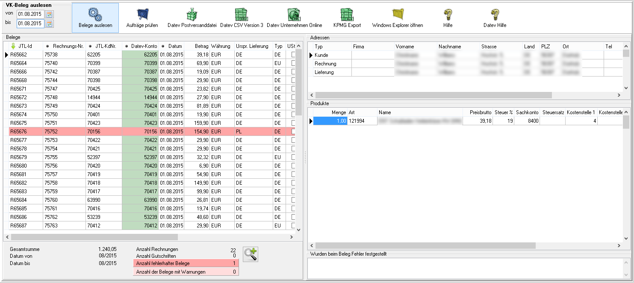Export Datev CSV Version 3
634x283 pixels.
click(x=242, y=15)
